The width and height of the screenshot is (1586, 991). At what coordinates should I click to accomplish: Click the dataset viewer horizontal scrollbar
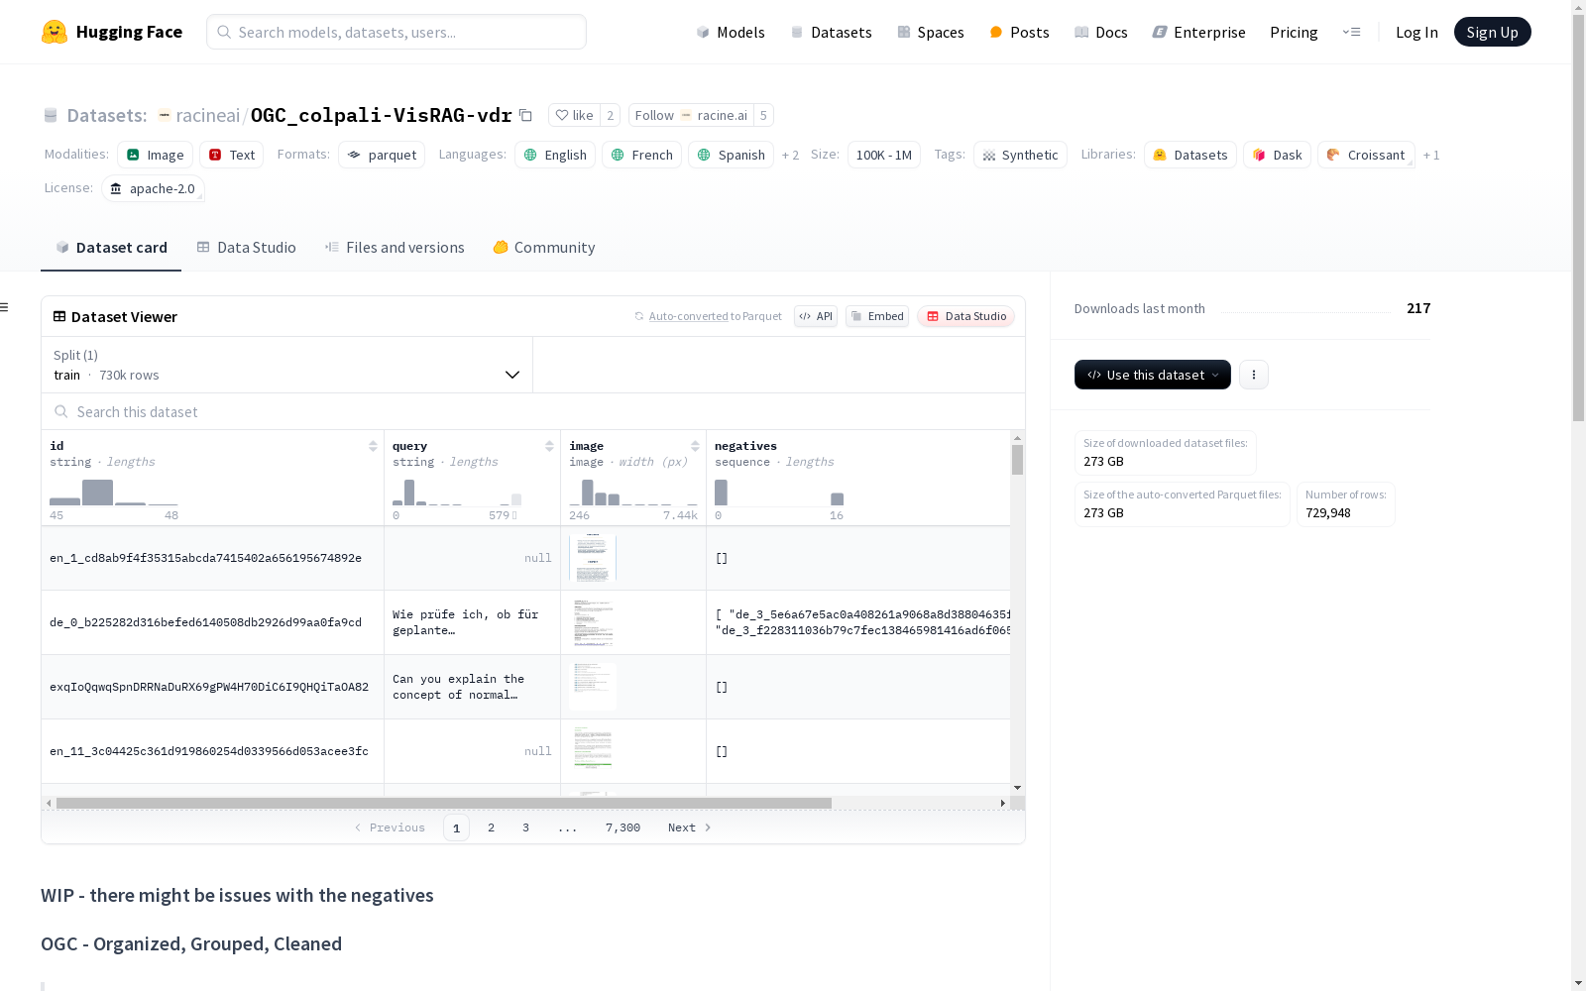tap(444, 803)
